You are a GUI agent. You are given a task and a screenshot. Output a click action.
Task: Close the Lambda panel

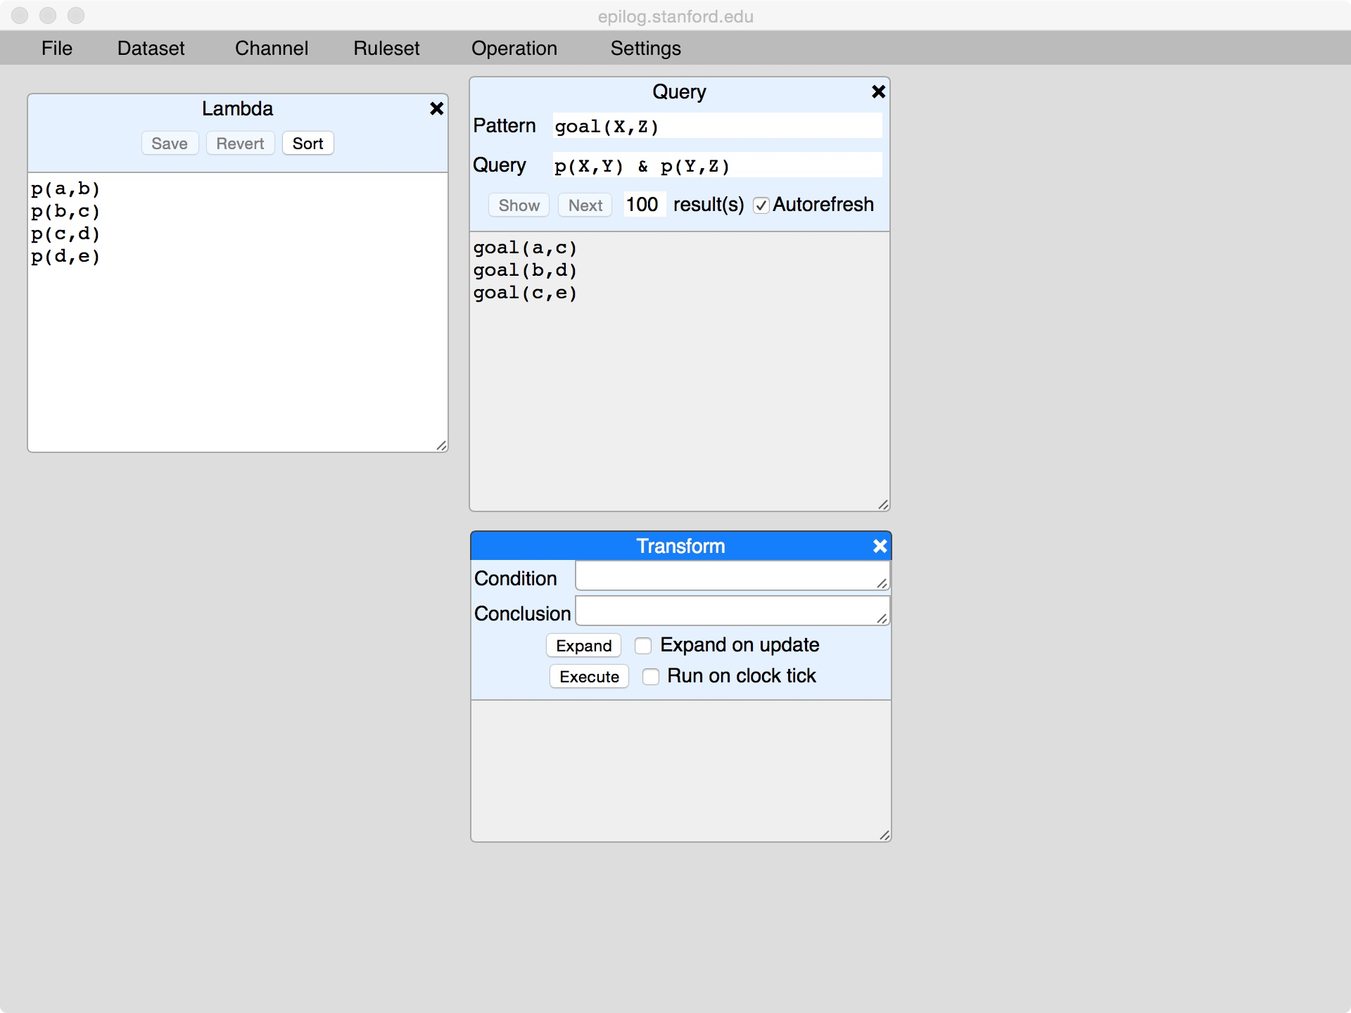coord(436,108)
